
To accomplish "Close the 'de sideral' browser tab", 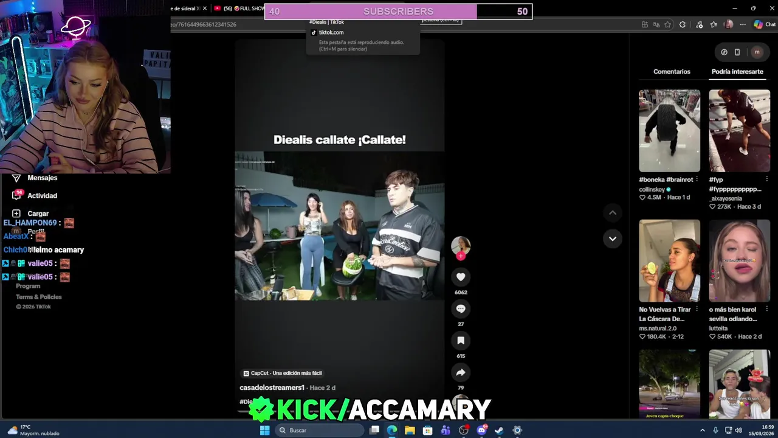I will [204, 9].
